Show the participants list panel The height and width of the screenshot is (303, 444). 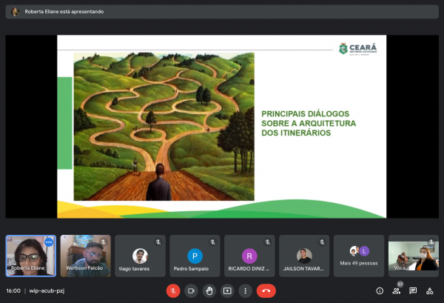click(x=397, y=291)
